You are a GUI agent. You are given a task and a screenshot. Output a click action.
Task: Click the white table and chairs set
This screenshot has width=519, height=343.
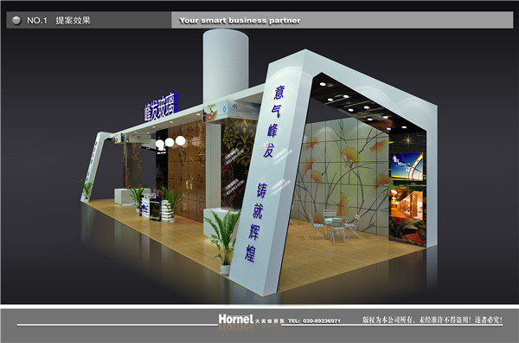pyautogui.click(x=334, y=226)
